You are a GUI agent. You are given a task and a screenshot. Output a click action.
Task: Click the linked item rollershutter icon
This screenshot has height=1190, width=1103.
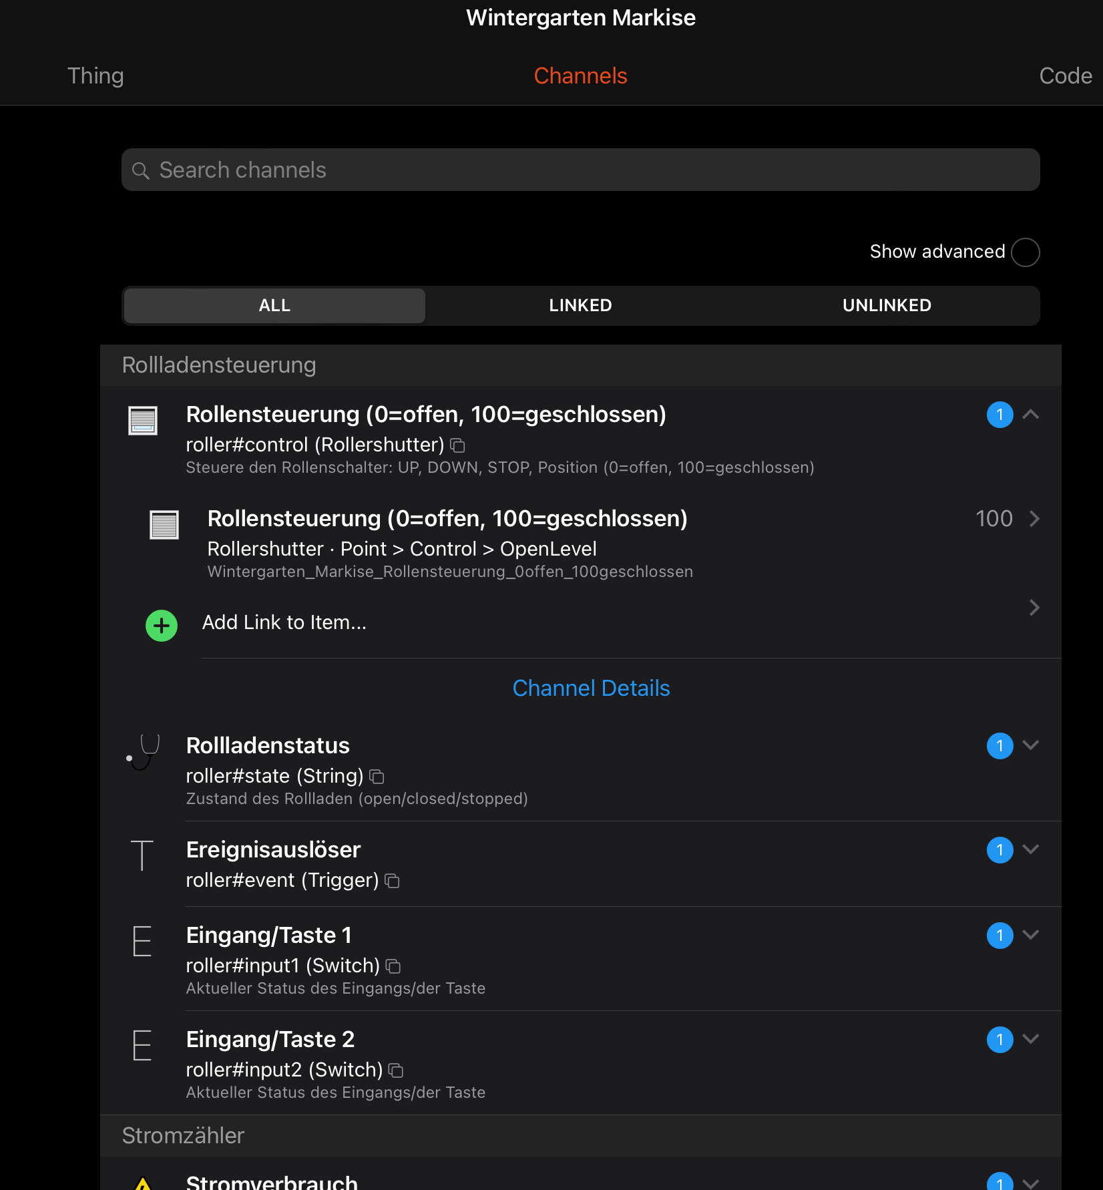[x=164, y=525]
